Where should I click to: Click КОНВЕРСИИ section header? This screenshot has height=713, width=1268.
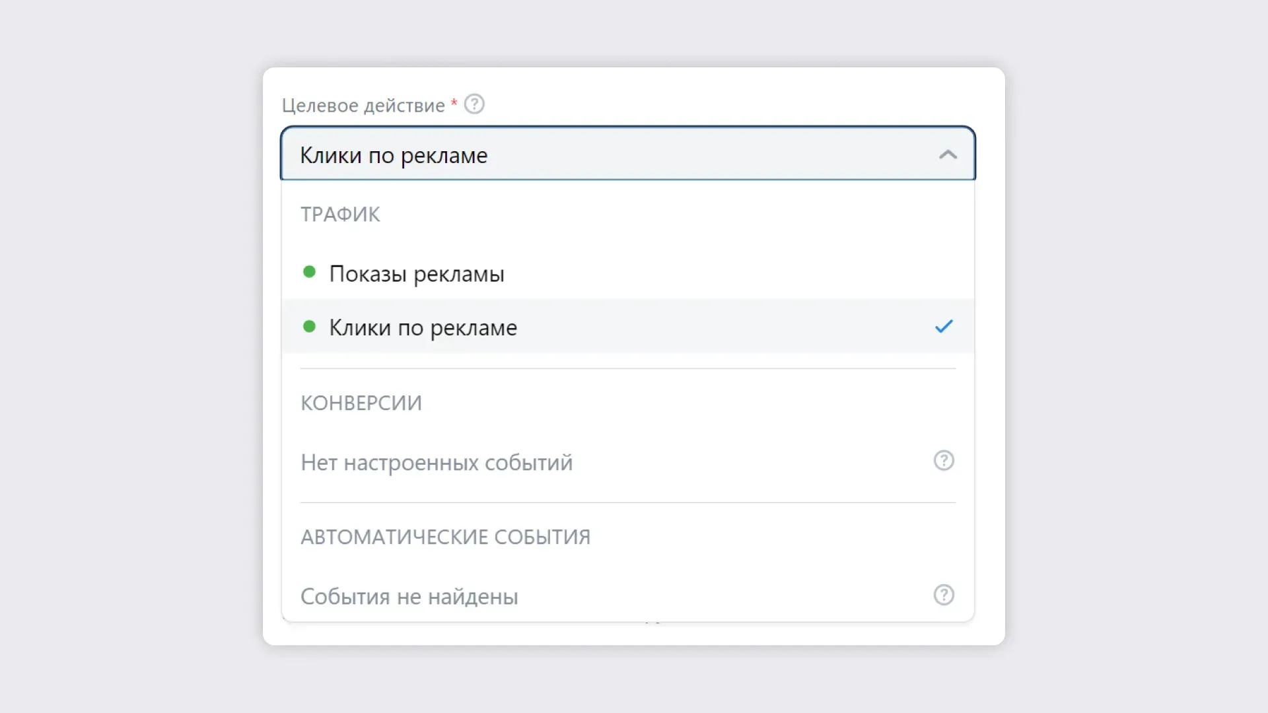click(361, 403)
